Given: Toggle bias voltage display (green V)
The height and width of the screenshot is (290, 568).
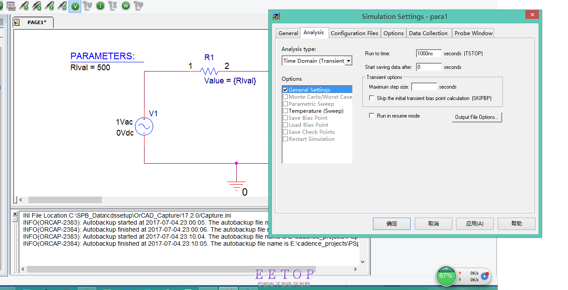Looking at the screenshot, I should pyautogui.click(x=75, y=6).
